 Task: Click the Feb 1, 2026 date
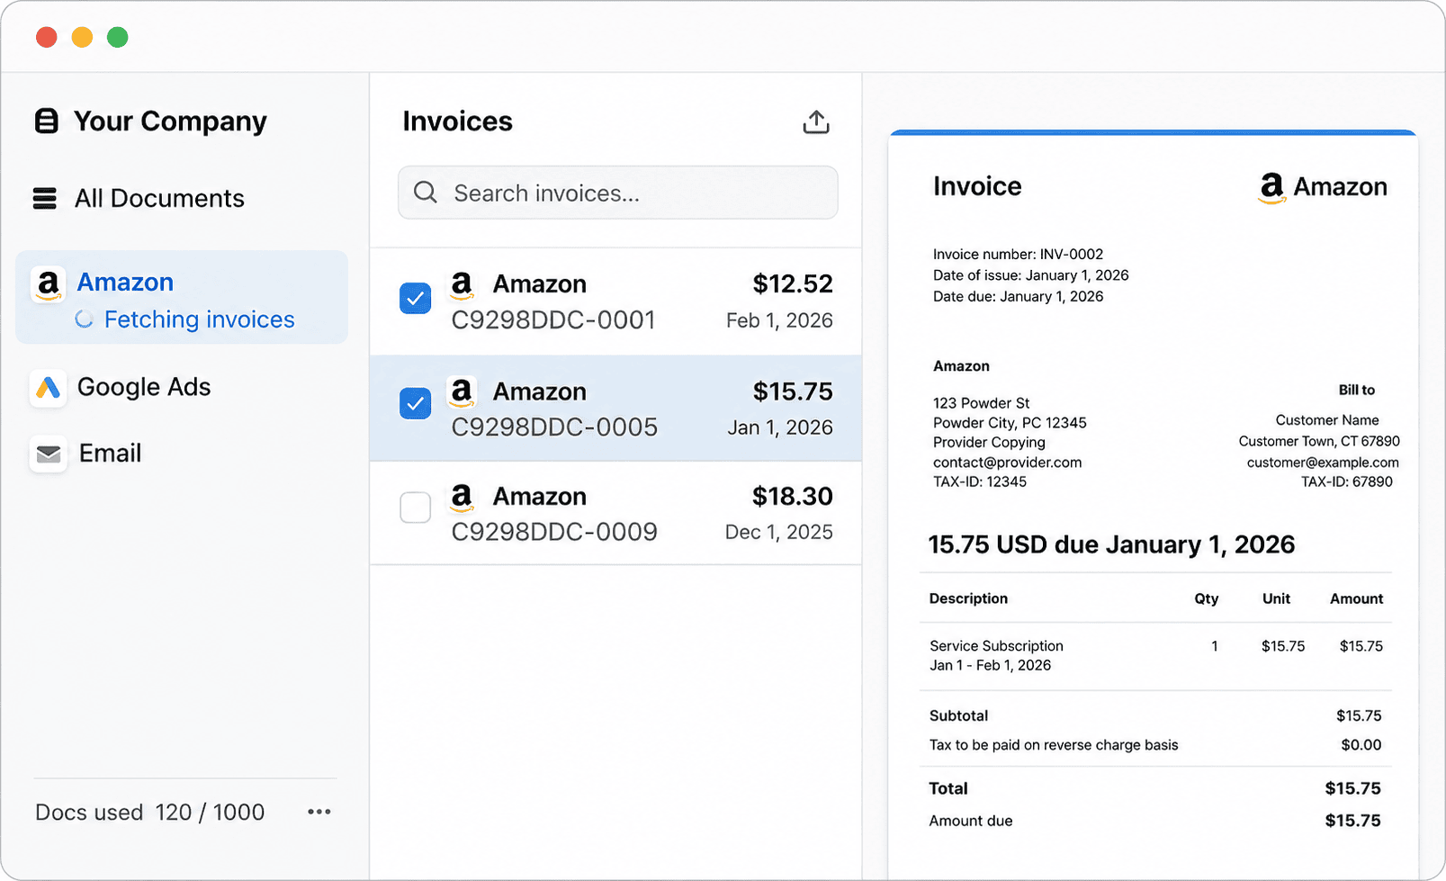(779, 320)
